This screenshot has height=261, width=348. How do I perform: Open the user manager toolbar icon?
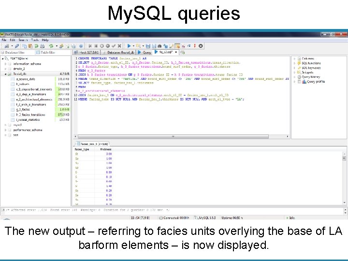click(61, 46)
